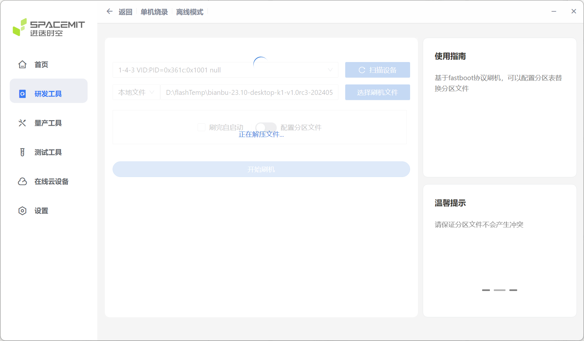584x341 pixels.
Task: Click the back arrow icon
Action: coord(109,11)
